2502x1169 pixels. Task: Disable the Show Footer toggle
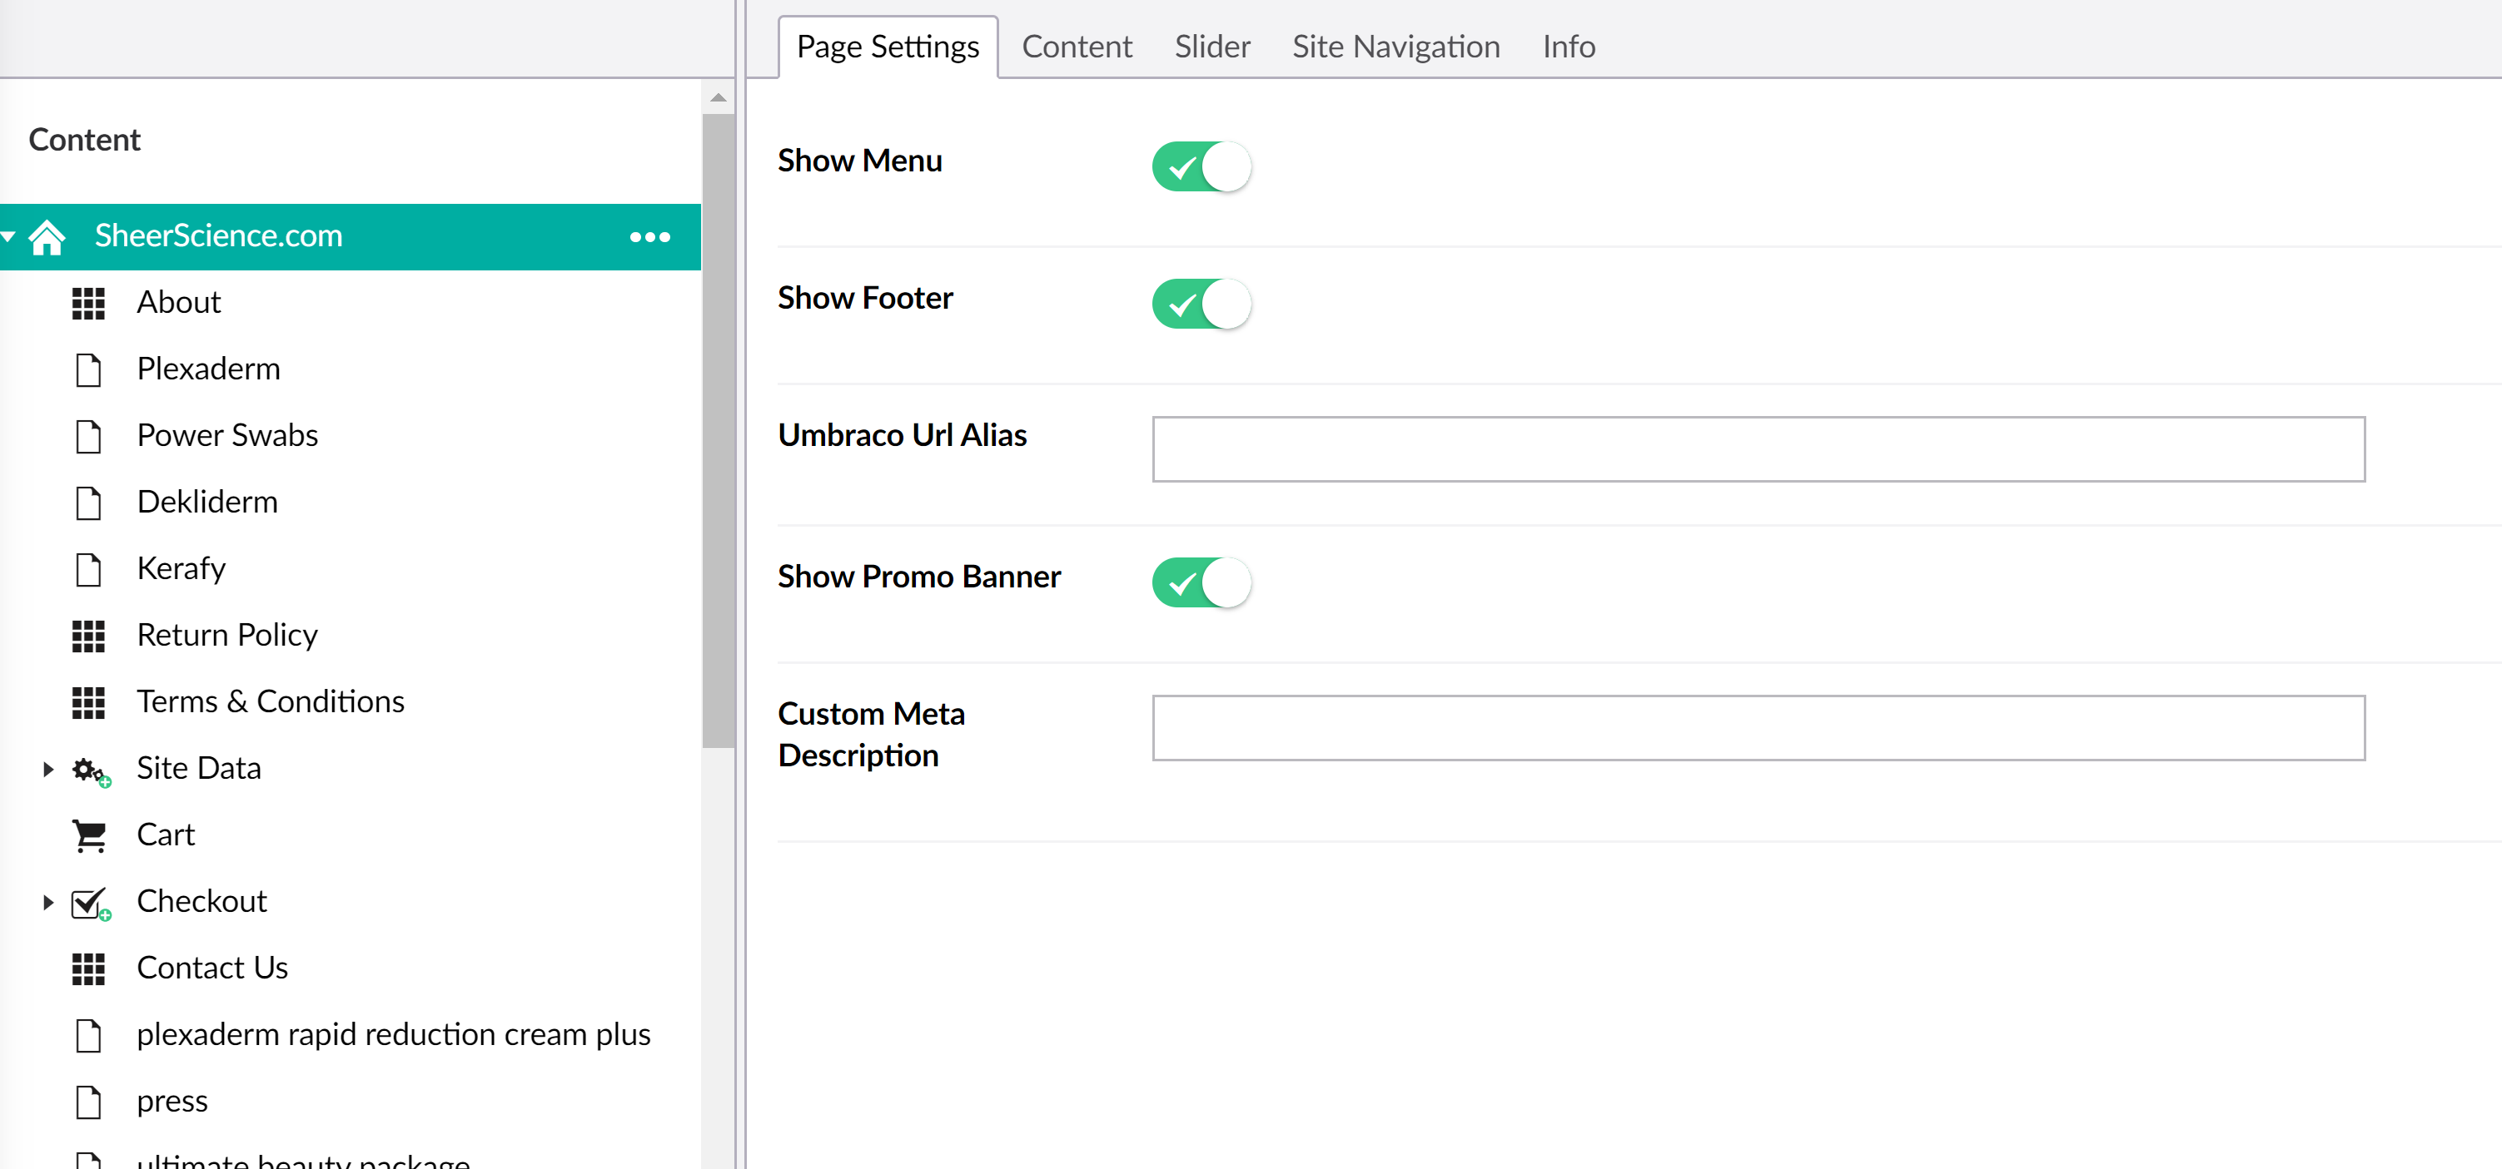click(1201, 304)
